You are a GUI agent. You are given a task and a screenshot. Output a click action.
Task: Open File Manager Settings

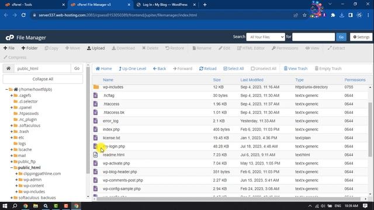coord(361,37)
